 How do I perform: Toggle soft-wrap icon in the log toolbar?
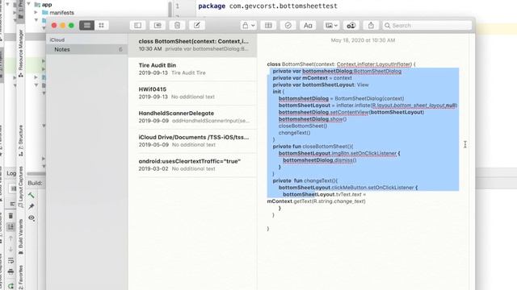[11, 260]
